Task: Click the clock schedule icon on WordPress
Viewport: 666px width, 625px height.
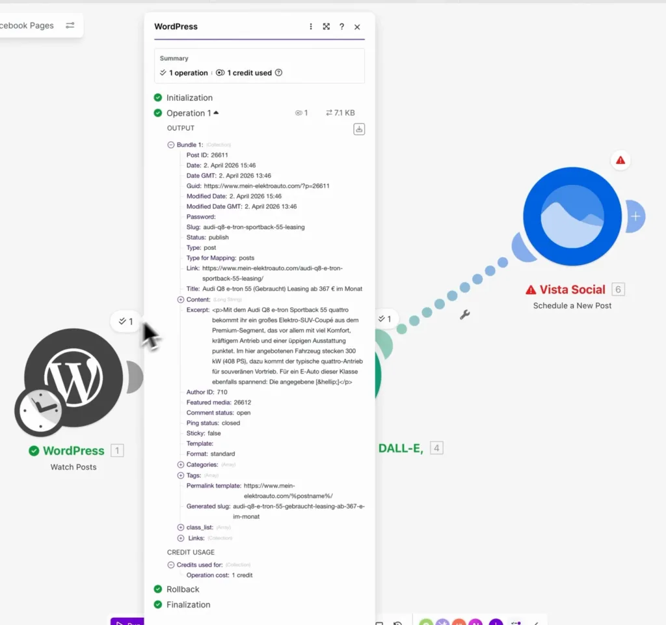Action: click(x=39, y=411)
